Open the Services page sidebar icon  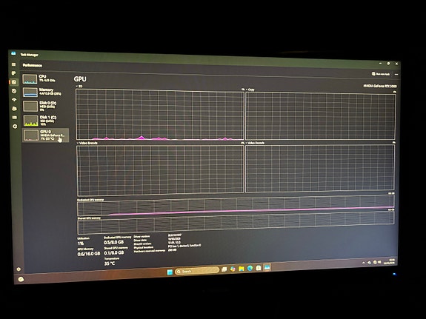15,127
